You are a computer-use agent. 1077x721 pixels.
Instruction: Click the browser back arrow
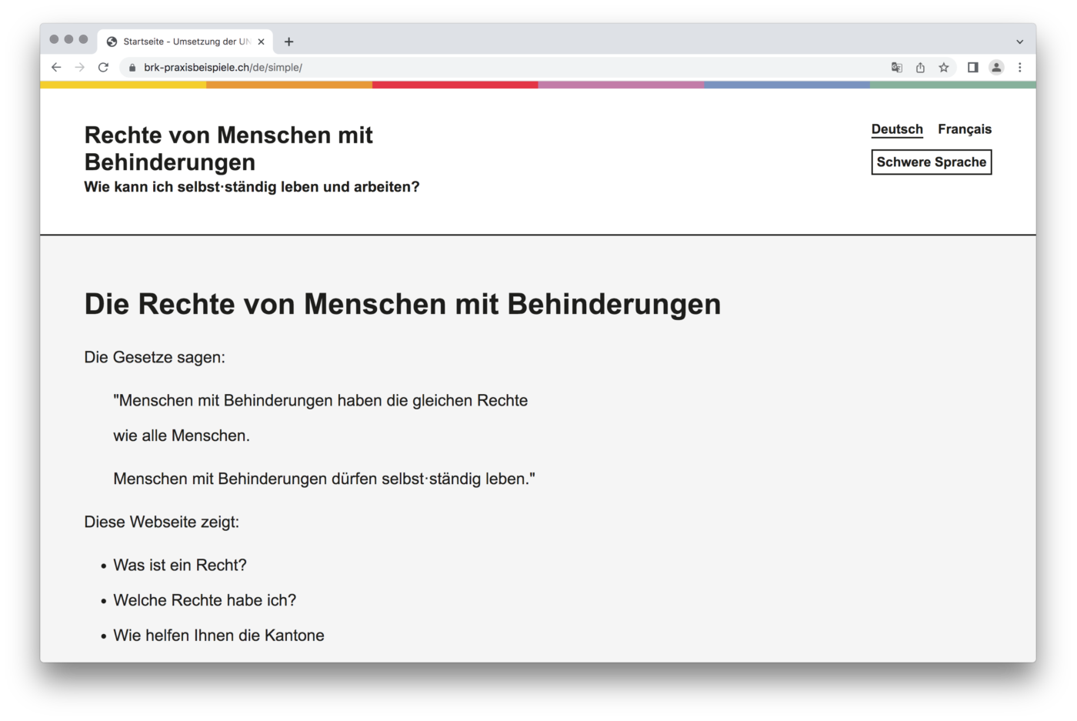pos(56,68)
